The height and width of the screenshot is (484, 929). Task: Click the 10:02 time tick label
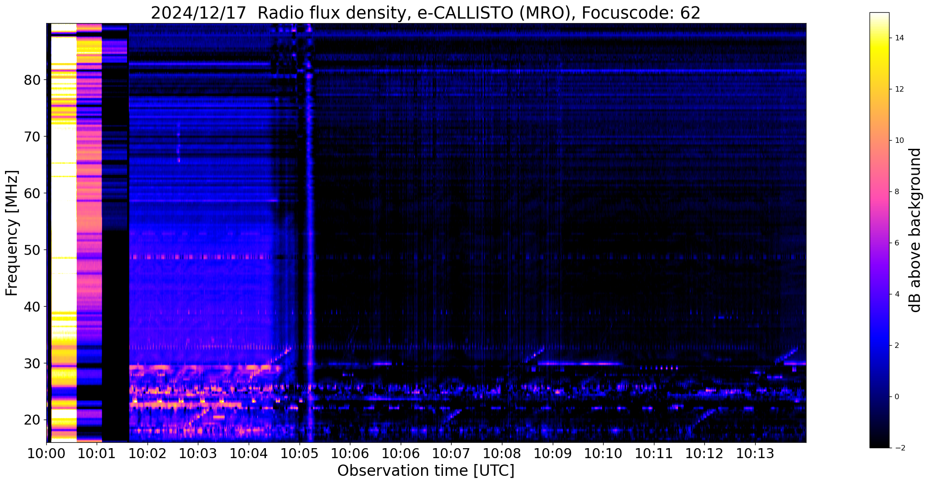point(147,454)
